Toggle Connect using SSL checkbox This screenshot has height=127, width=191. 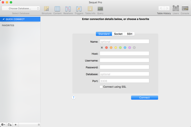(101, 87)
